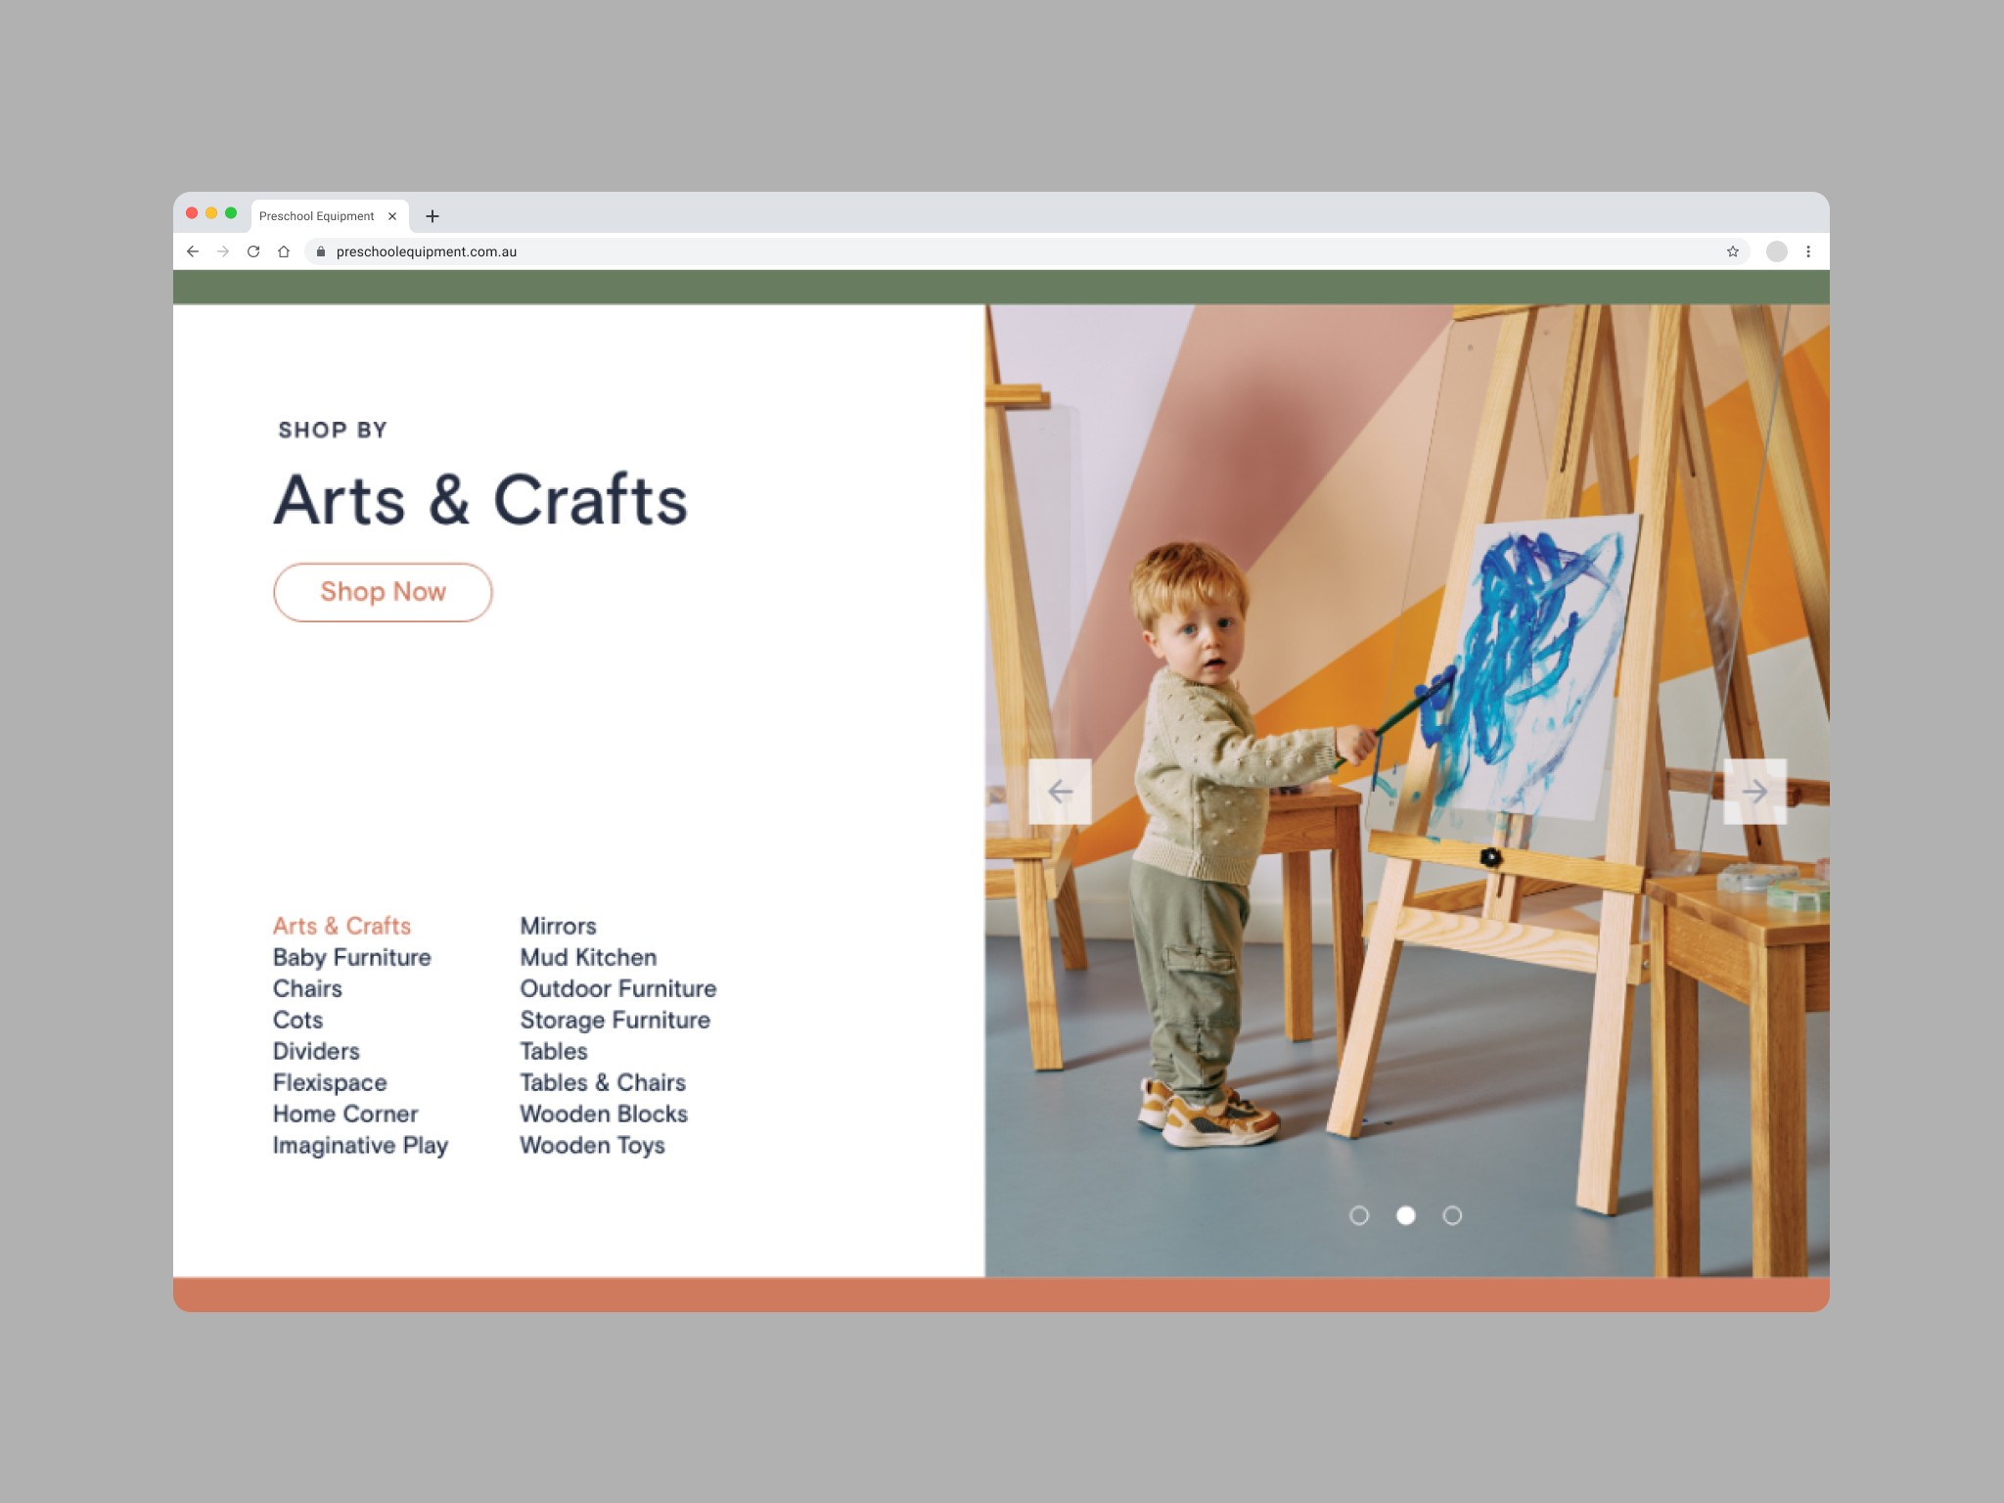This screenshot has height=1503, width=2004.
Task: Open the browser three-dot menu
Action: [x=1808, y=251]
